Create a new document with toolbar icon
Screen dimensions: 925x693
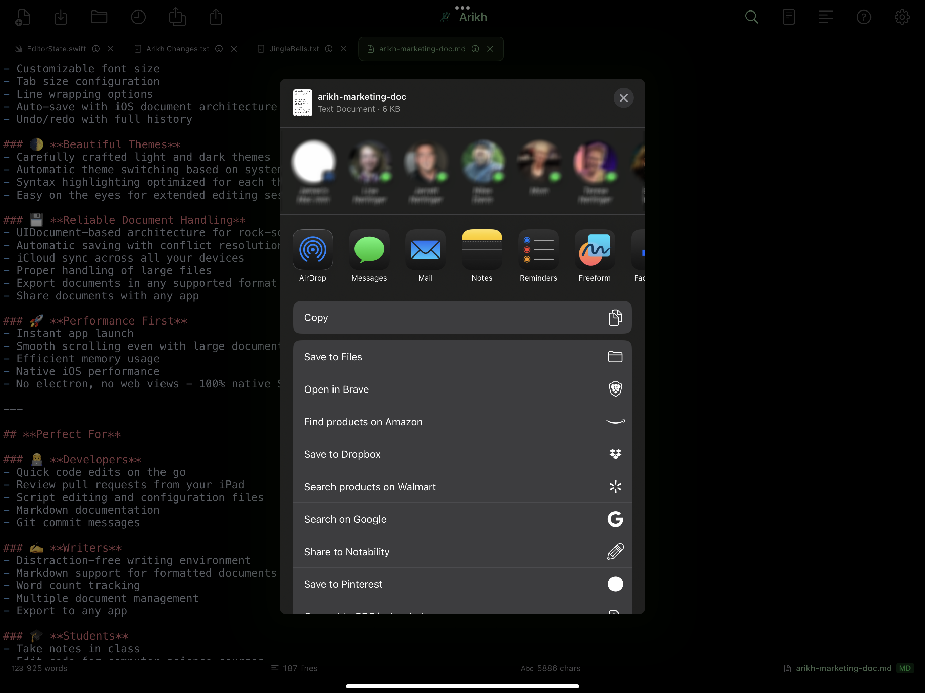pos(23,17)
